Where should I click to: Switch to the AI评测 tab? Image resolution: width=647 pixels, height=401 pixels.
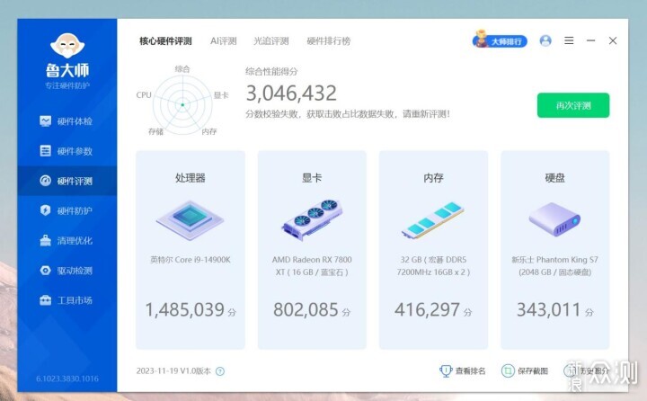[223, 40]
